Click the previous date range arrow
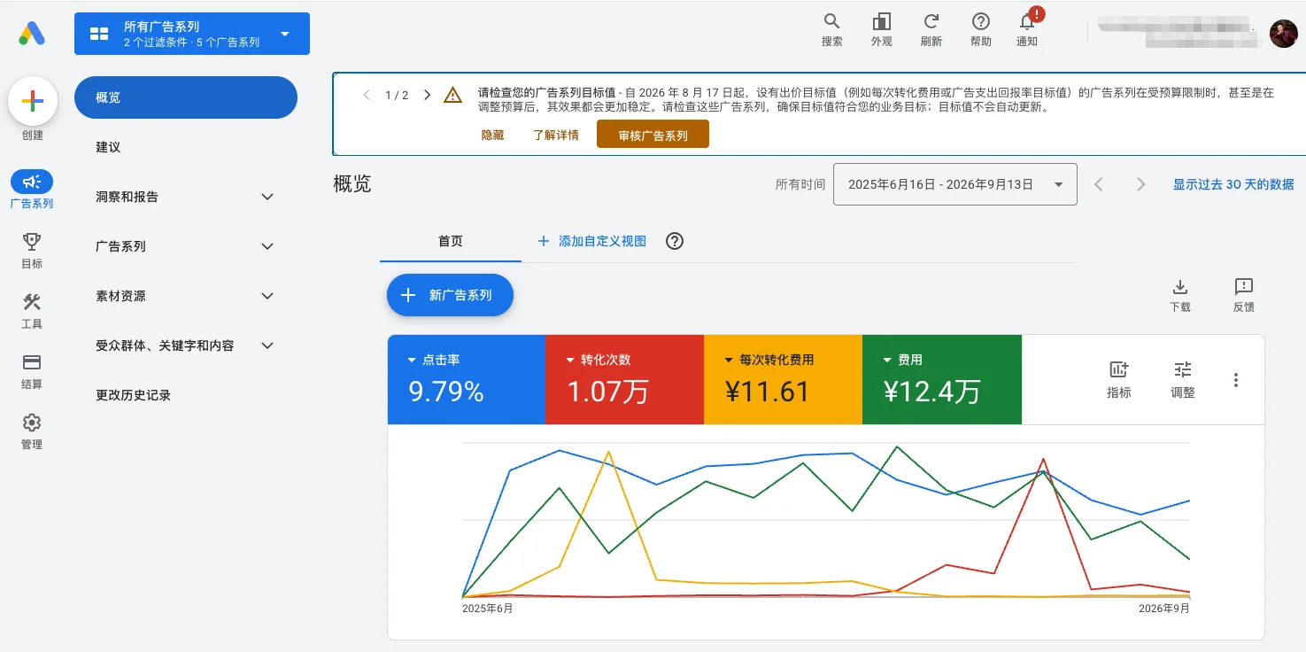Viewport: 1306px width, 652px height. point(1099,184)
